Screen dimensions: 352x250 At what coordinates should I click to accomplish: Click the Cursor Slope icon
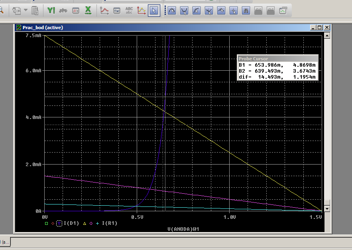197,10
